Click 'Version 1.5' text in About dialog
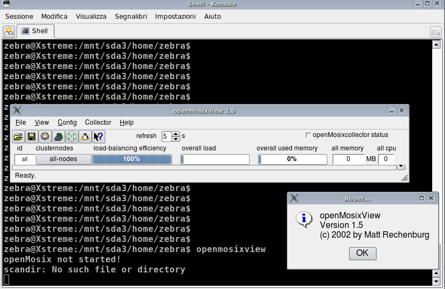The image size is (445, 289). 341,225
